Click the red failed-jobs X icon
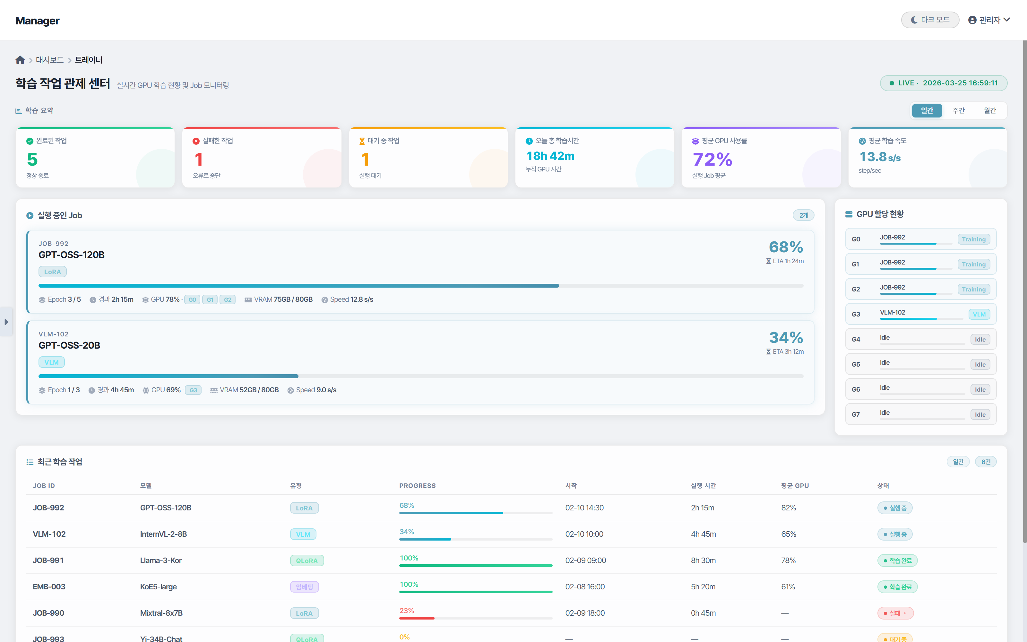Viewport: 1027px width, 642px height. point(196,141)
